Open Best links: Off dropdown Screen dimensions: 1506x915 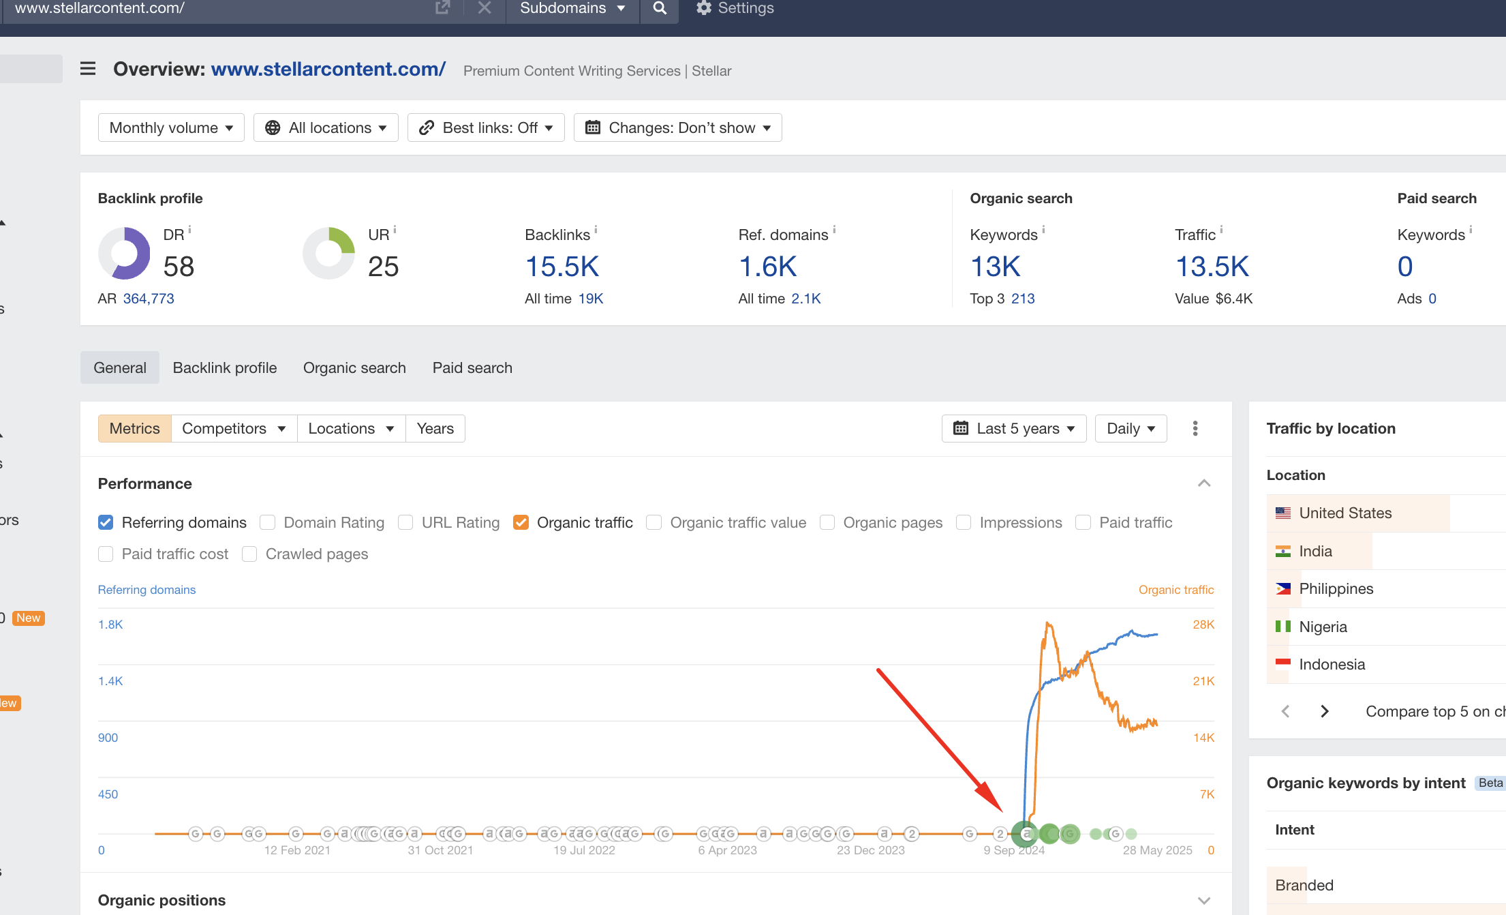(486, 127)
